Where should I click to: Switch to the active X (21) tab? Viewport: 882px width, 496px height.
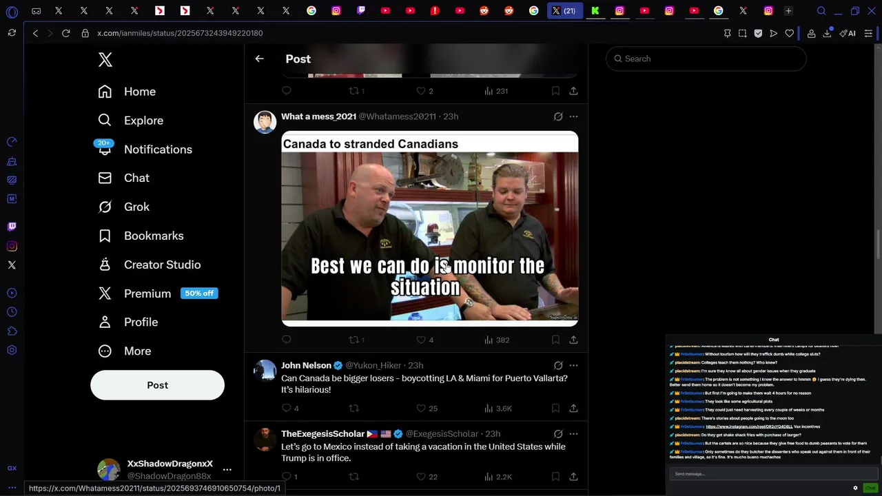(564, 10)
